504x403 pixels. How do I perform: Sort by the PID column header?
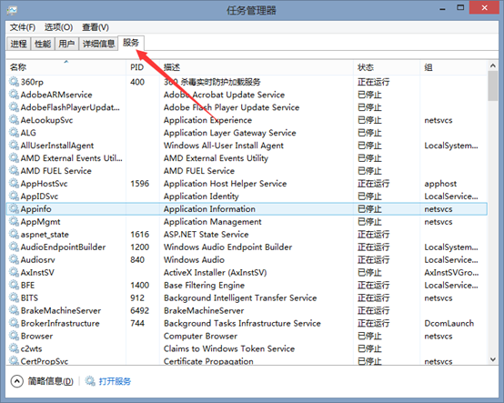click(143, 67)
